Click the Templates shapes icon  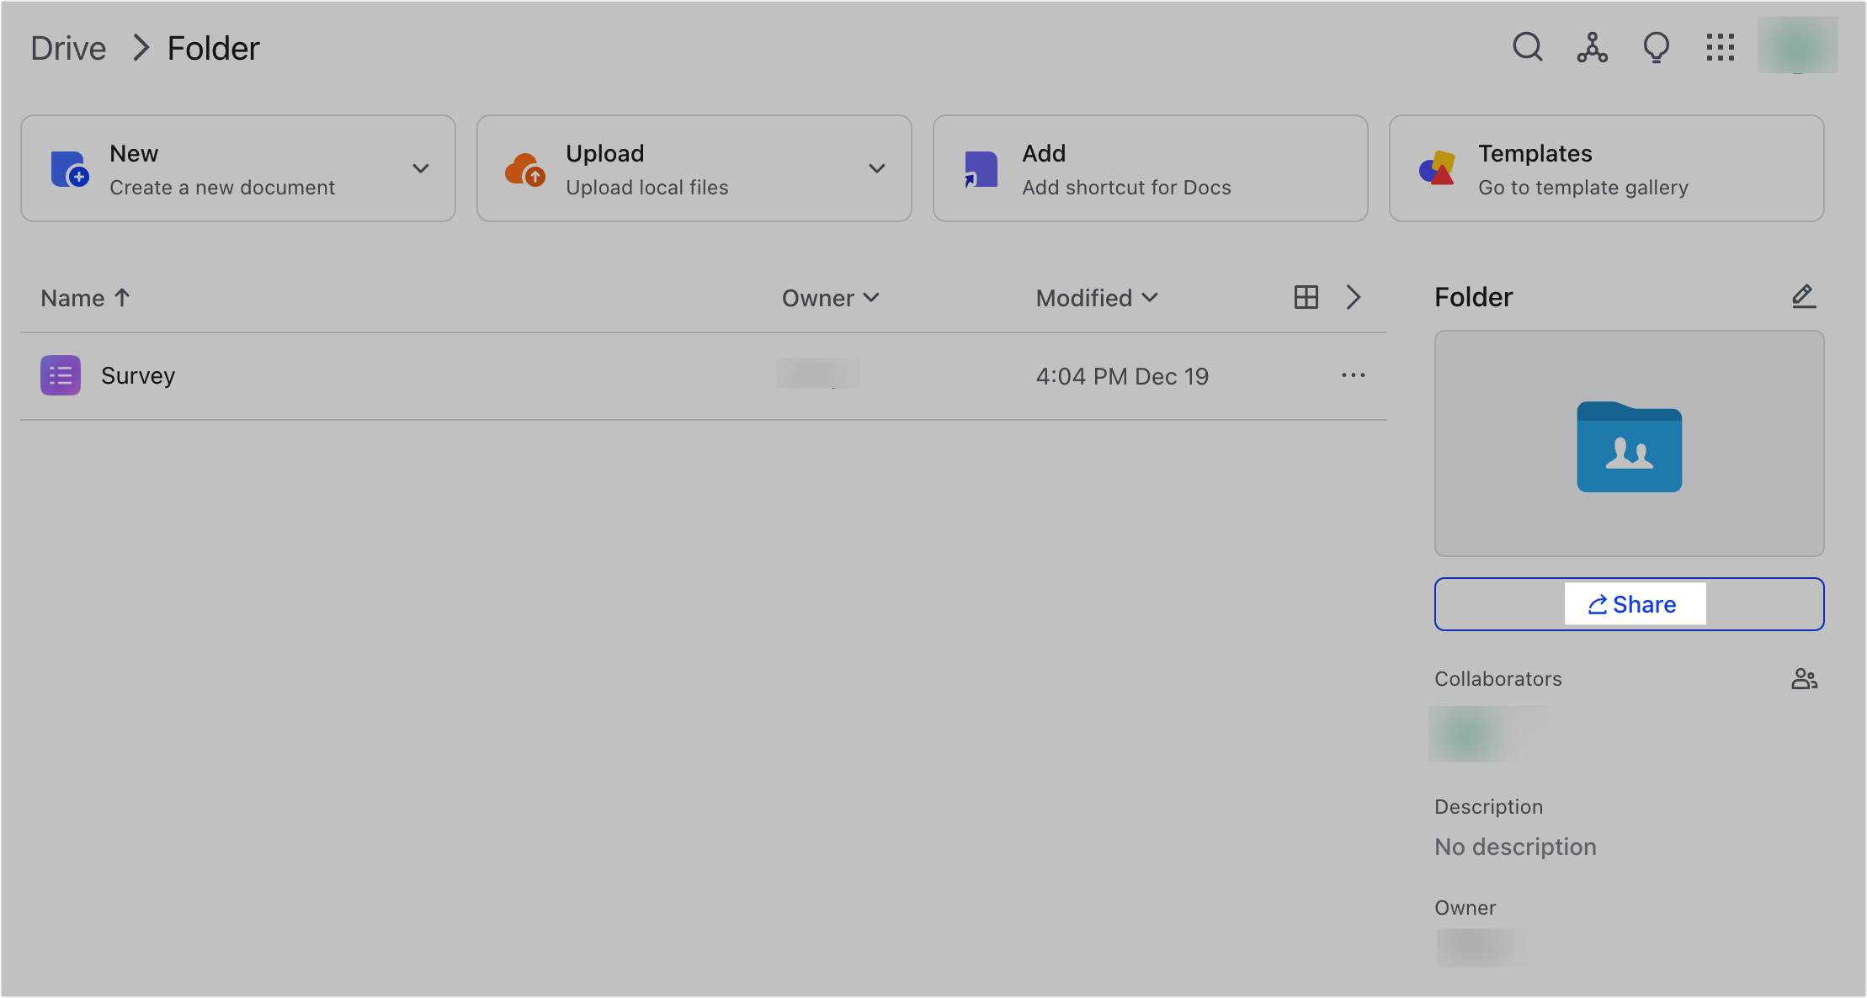pyautogui.click(x=1438, y=168)
